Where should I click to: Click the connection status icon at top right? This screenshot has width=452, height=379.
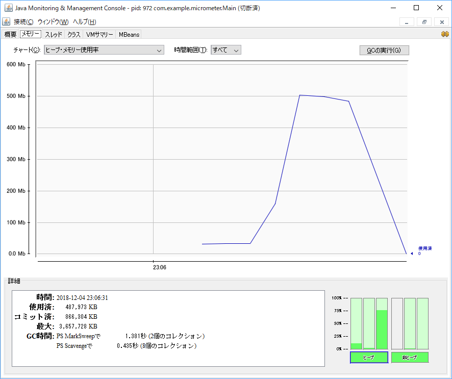coord(444,34)
